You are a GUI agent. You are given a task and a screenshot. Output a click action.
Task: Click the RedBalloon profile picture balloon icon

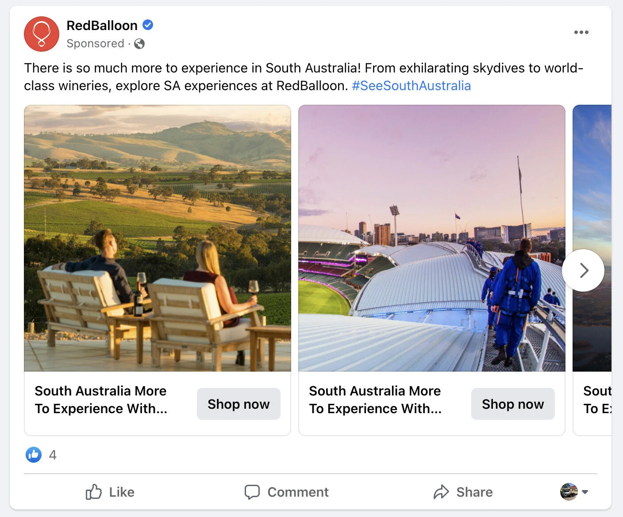41,34
